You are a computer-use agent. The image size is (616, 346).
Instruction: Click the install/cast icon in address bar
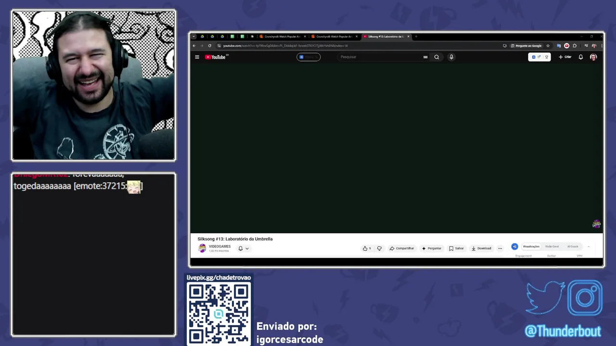pyautogui.click(x=504, y=46)
